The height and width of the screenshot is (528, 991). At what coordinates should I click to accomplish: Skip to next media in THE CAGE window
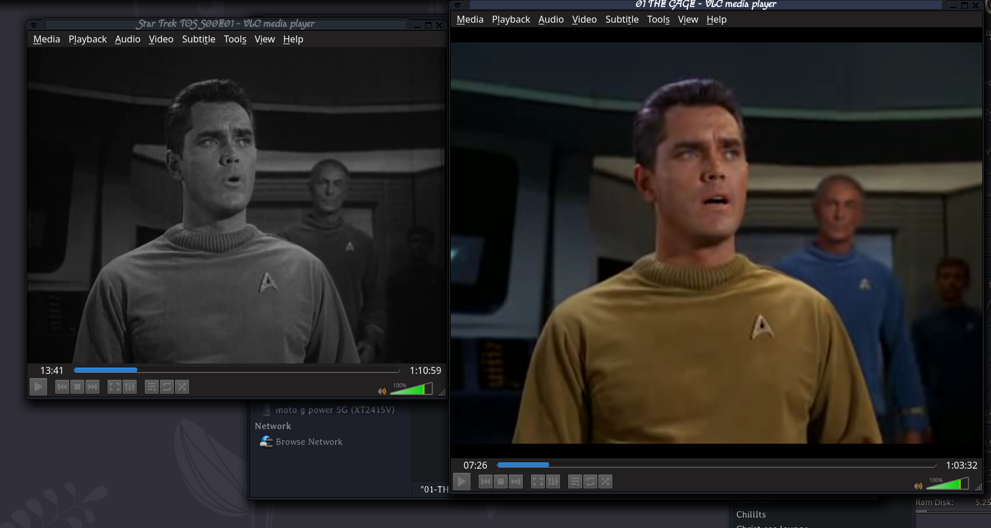point(516,481)
